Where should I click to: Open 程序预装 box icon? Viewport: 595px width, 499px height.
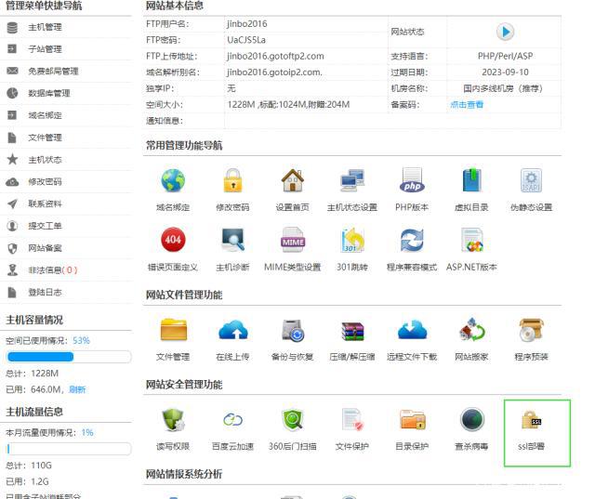(x=531, y=330)
